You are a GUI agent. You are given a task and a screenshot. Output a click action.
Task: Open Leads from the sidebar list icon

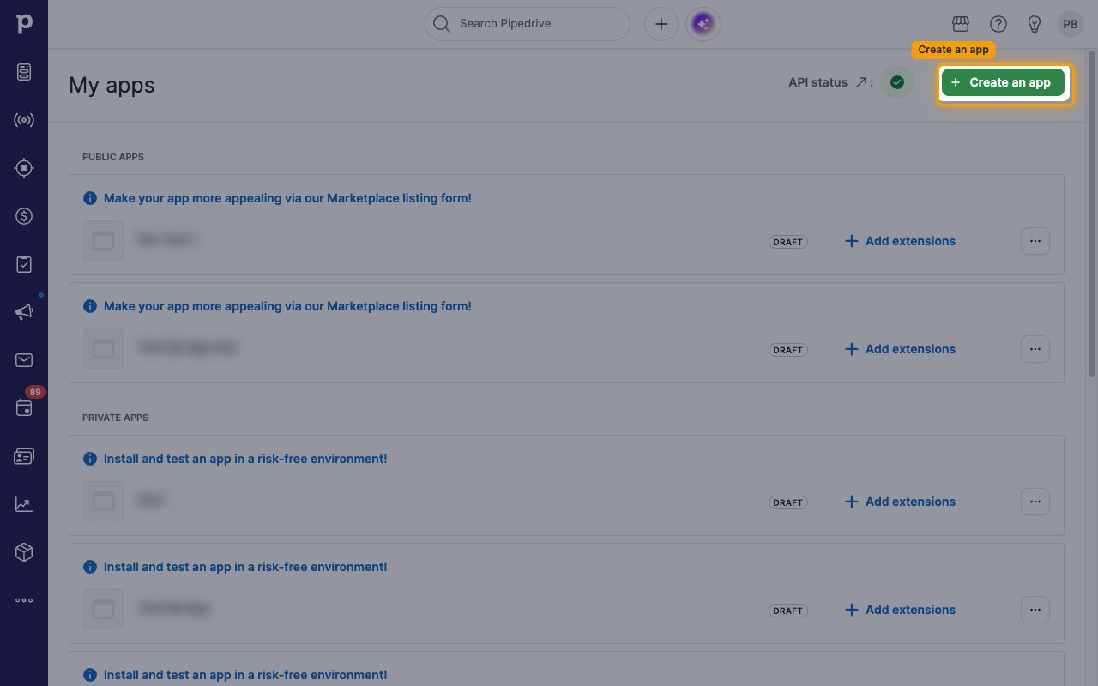(x=24, y=72)
